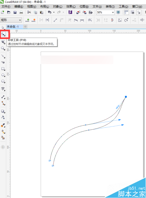This screenshot has width=146, height=198.
Task: Select the Smart Fill tool
Action: (3, 137)
